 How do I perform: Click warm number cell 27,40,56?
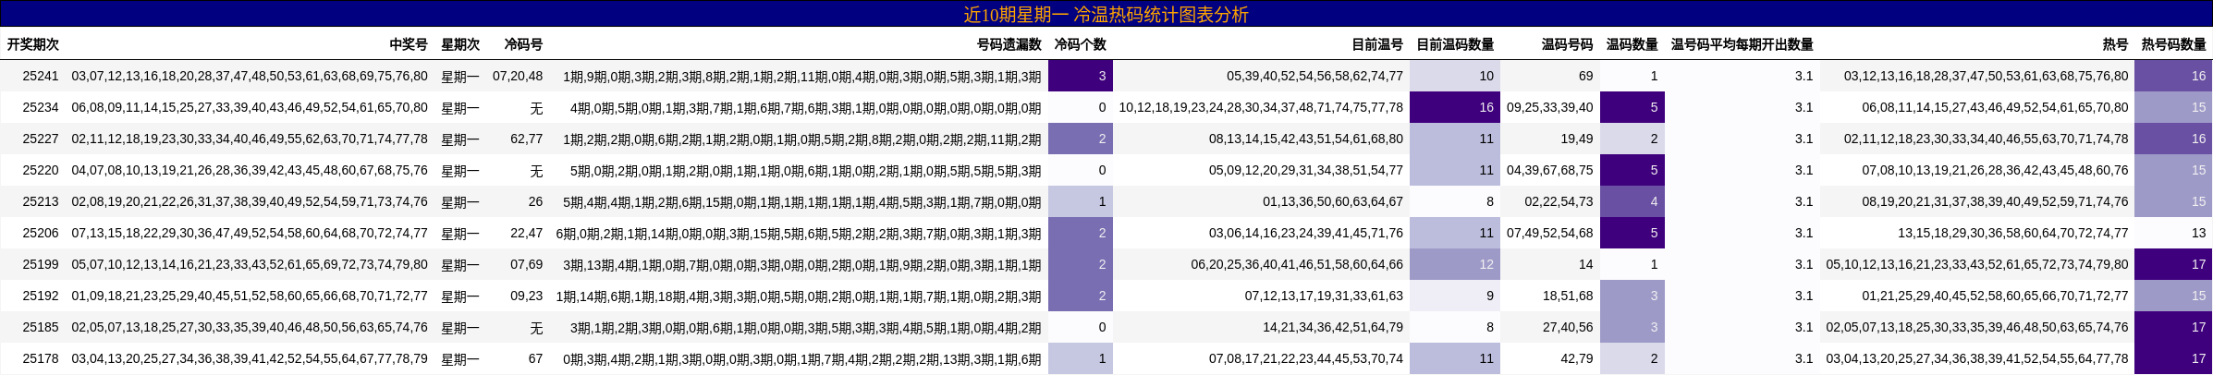(1568, 327)
